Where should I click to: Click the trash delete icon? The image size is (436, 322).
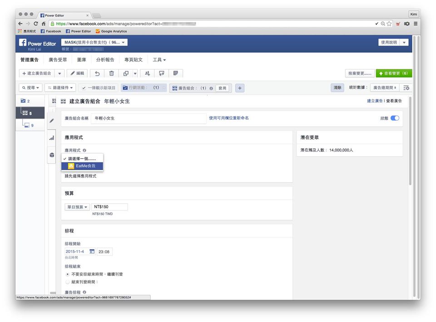pyautogui.click(x=112, y=73)
